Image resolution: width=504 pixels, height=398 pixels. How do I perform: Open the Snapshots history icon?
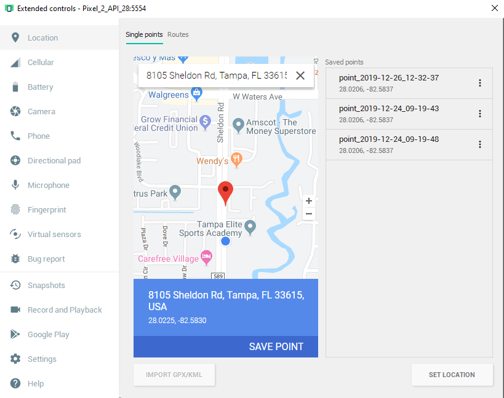click(15, 285)
